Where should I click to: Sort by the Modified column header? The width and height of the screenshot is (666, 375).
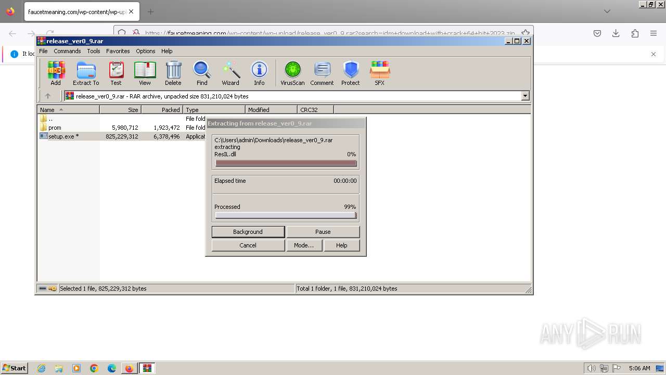coord(271,110)
